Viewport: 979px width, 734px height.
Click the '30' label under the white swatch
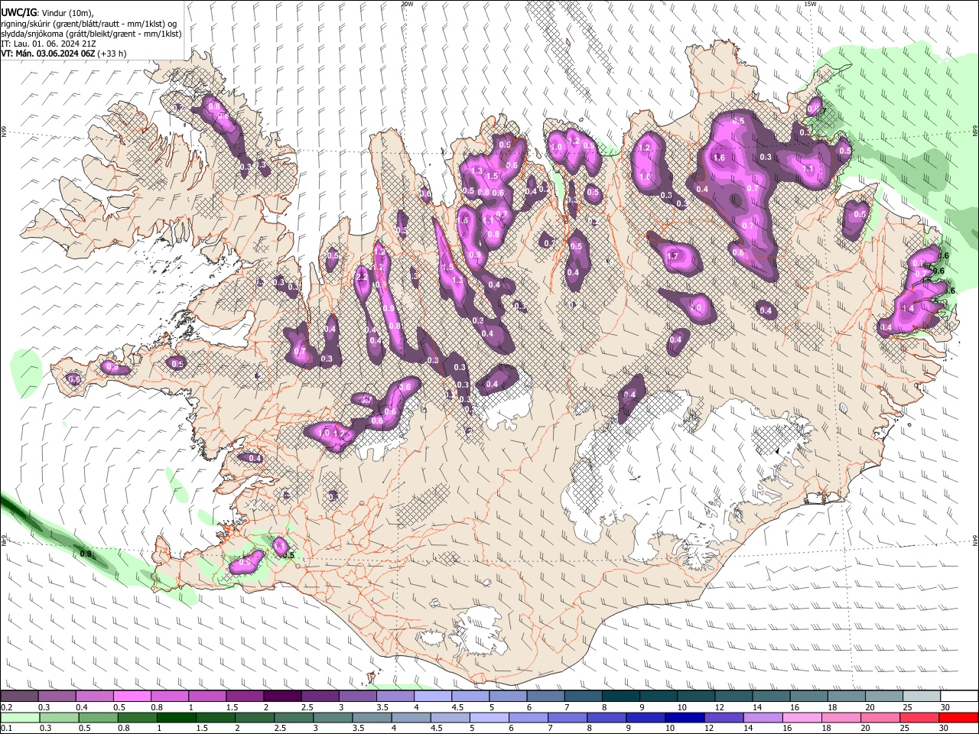click(946, 707)
